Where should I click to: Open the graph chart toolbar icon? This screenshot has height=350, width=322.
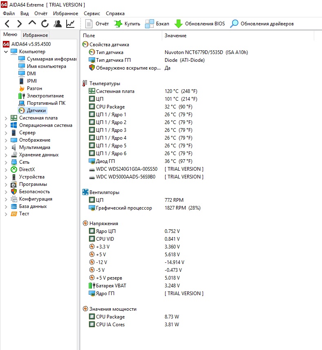(x=70, y=24)
